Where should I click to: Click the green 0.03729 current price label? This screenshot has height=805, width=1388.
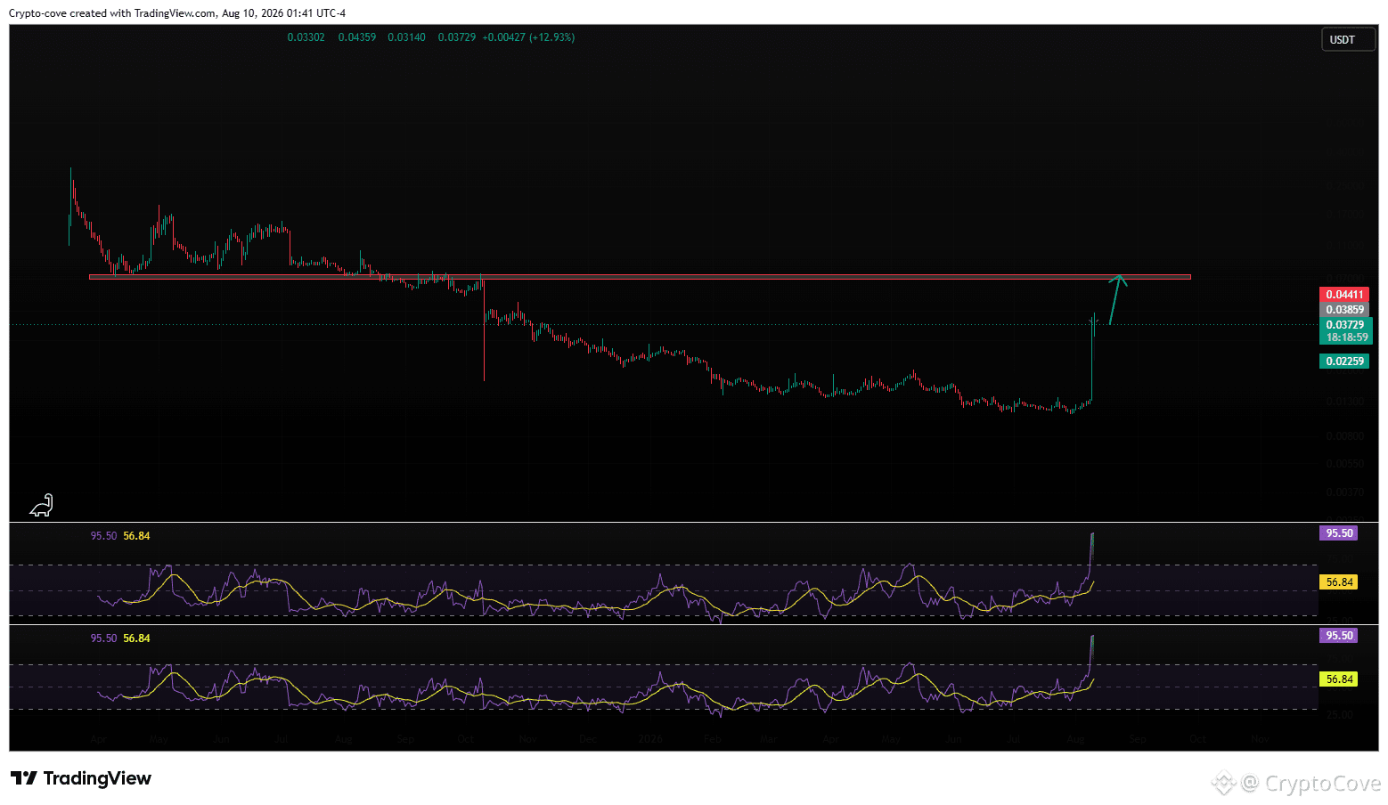[x=1345, y=325]
